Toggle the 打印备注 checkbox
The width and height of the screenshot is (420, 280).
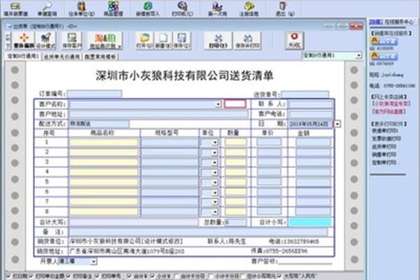point(69,276)
